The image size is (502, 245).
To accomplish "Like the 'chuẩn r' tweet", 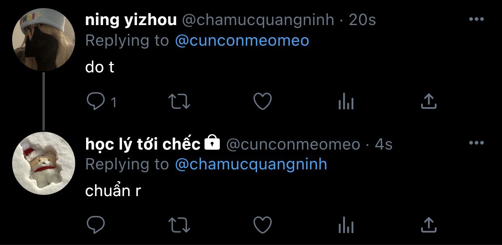I will [x=262, y=224].
